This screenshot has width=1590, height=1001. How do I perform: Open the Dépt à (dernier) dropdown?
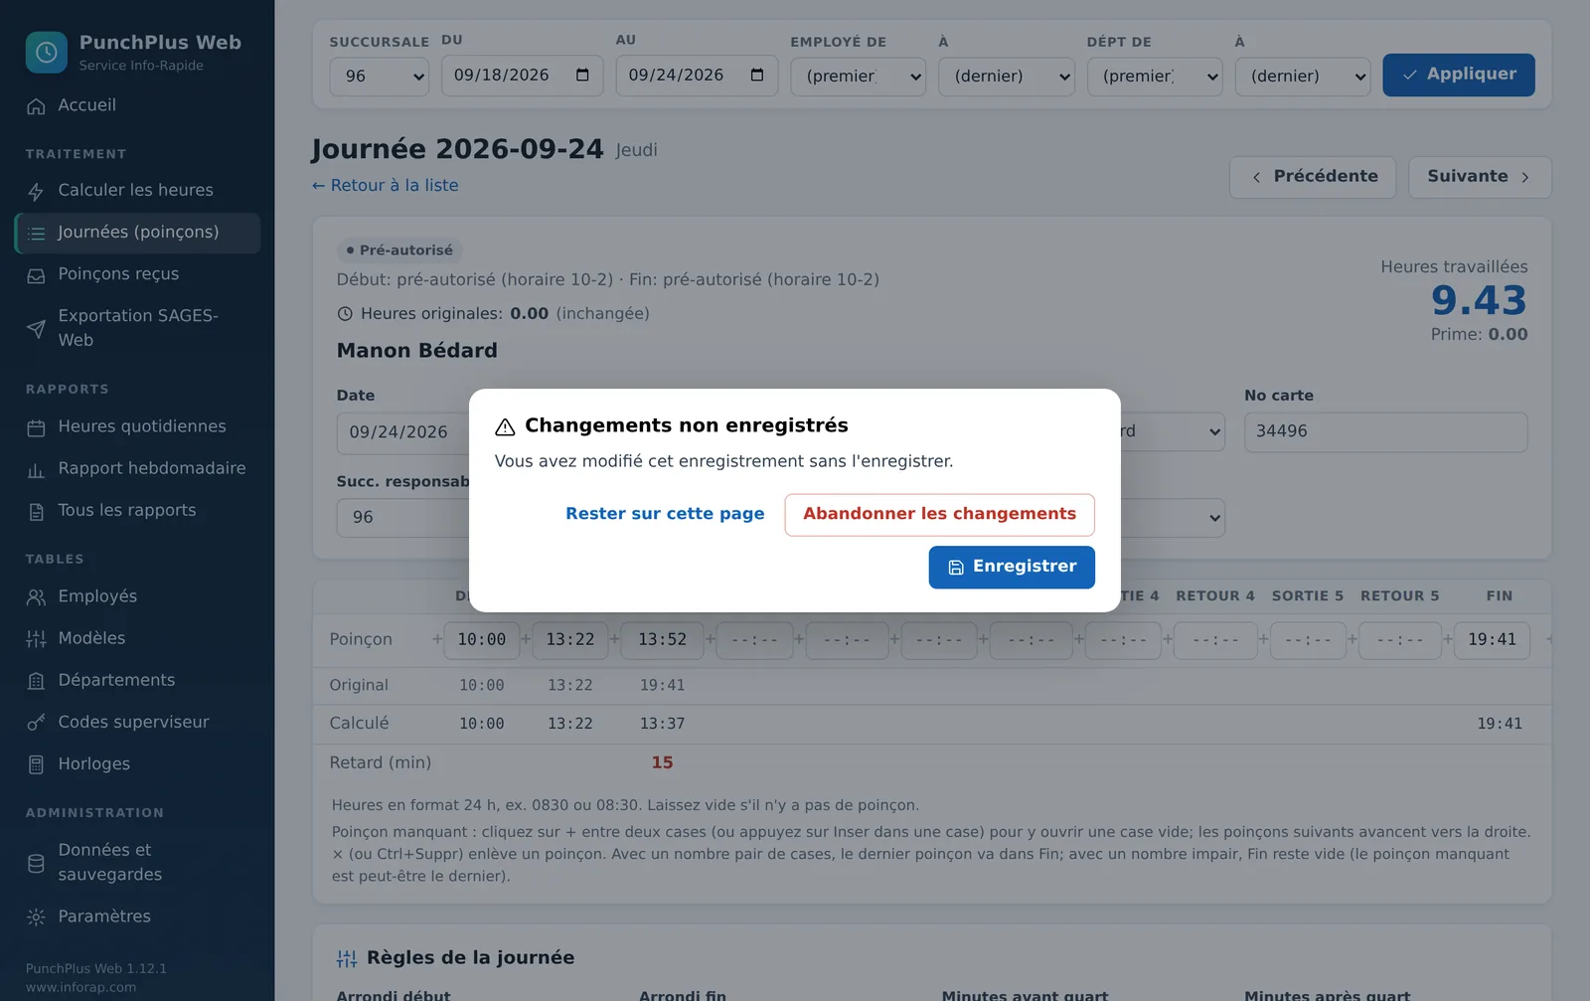click(x=1303, y=77)
